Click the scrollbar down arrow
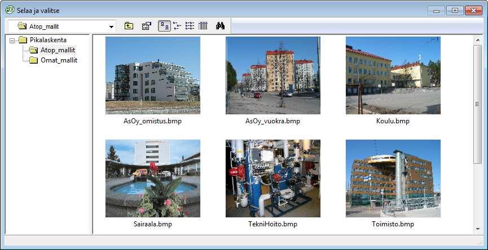Image resolution: width=488 pixels, height=250 pixels. [477, 229]
